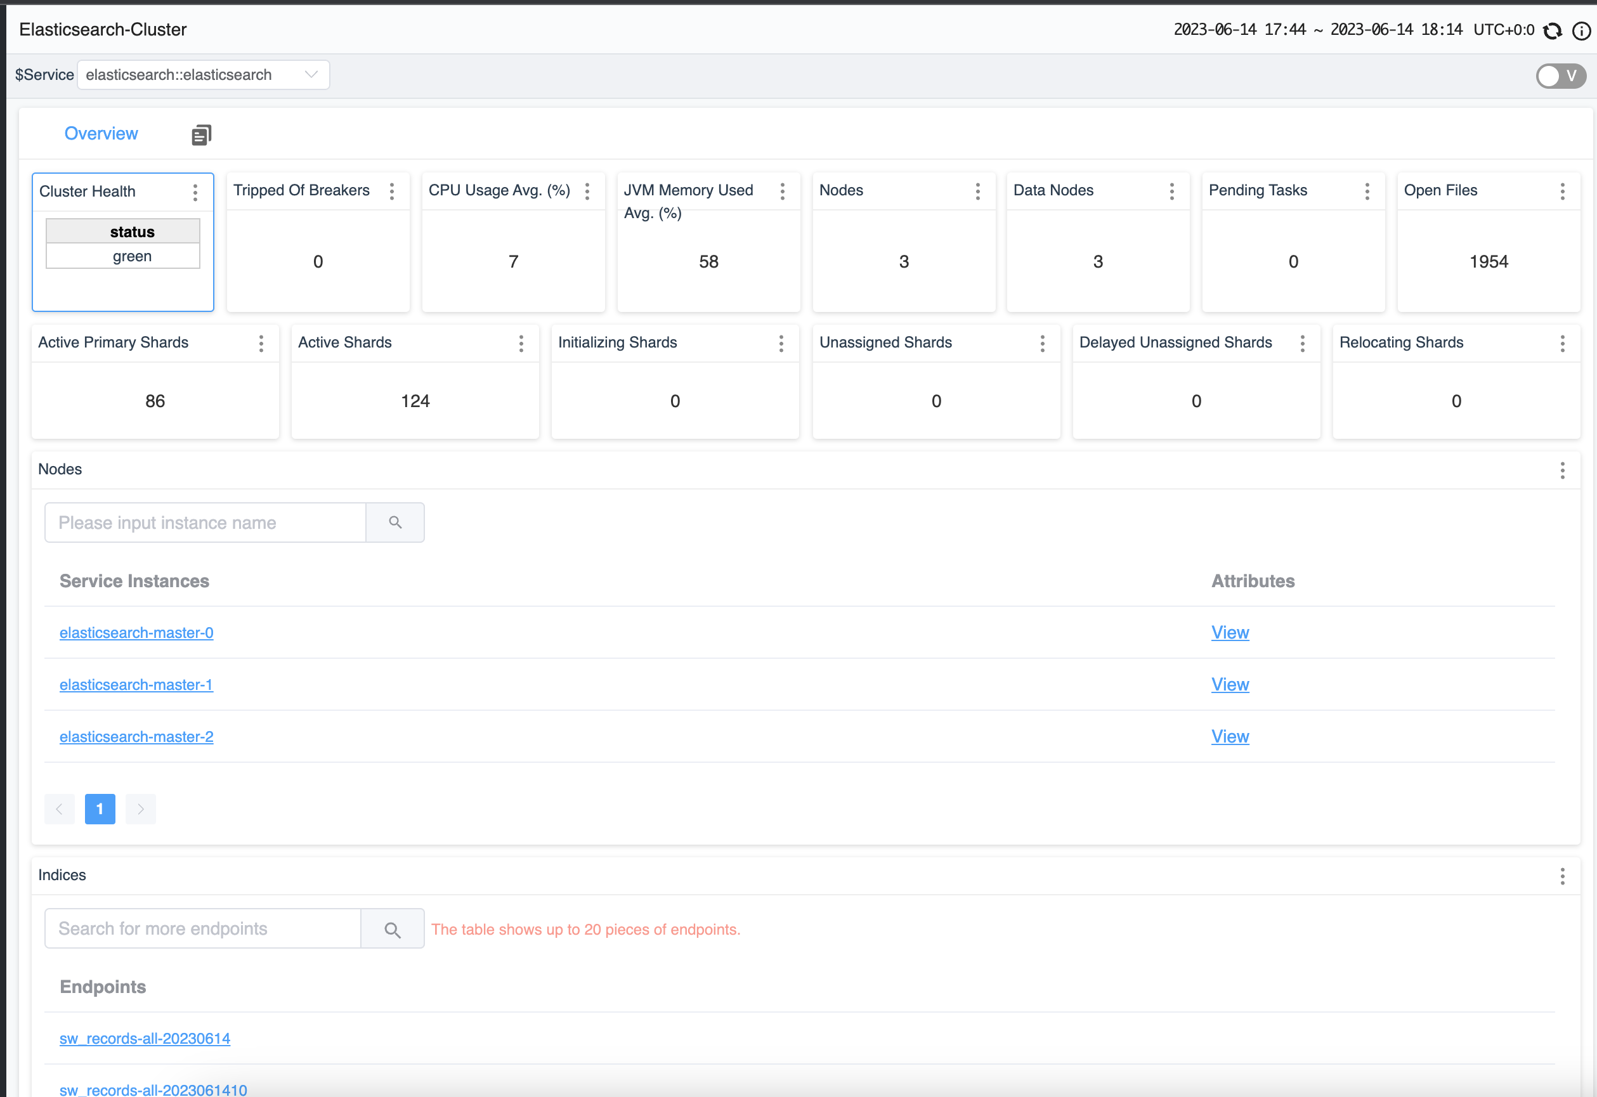
Task: Click the refresh icon beside time range
Action: point(1553,31)
